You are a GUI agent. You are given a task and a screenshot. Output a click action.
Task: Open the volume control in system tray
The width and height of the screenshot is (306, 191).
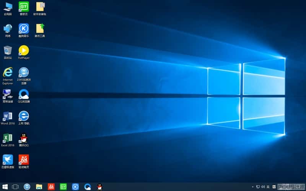pos(263,187)
